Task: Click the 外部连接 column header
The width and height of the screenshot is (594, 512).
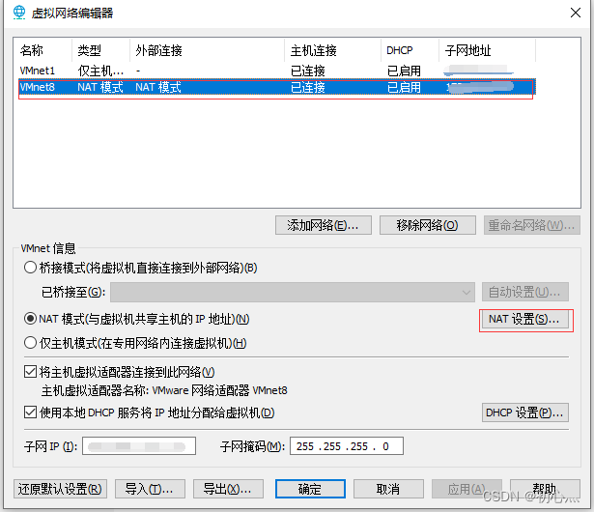Action: pos(208,50)
